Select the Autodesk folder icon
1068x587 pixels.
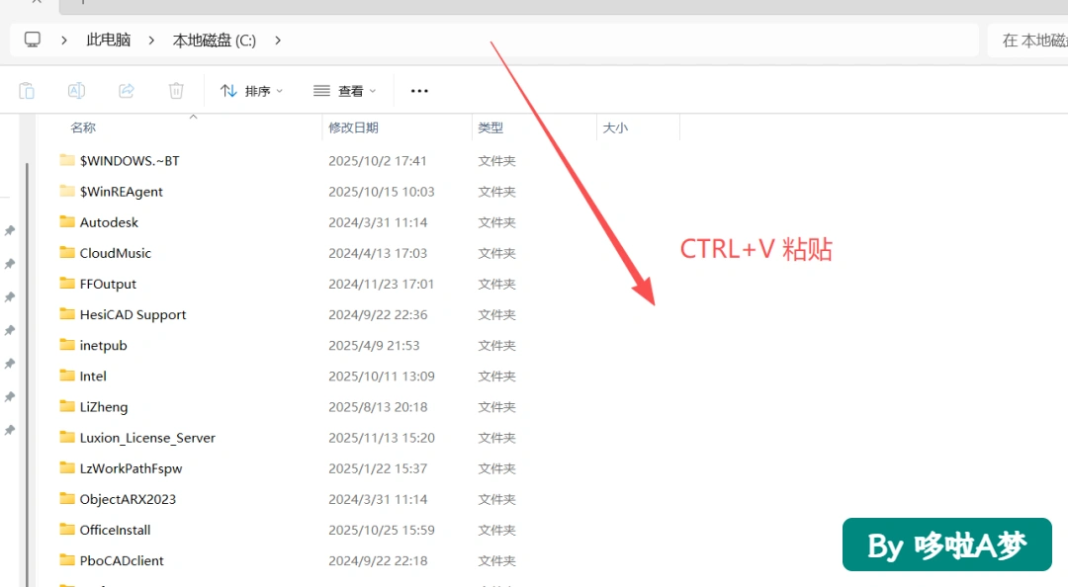click(67, 221)
